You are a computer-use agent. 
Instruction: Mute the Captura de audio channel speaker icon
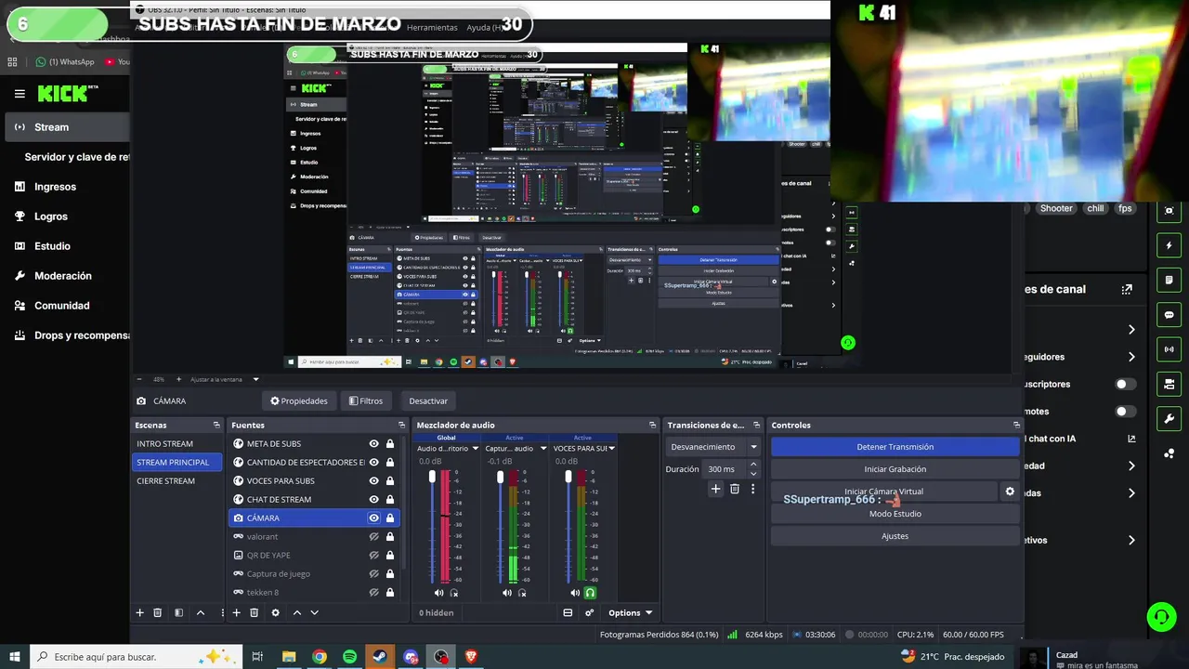(x=506, y=593)
